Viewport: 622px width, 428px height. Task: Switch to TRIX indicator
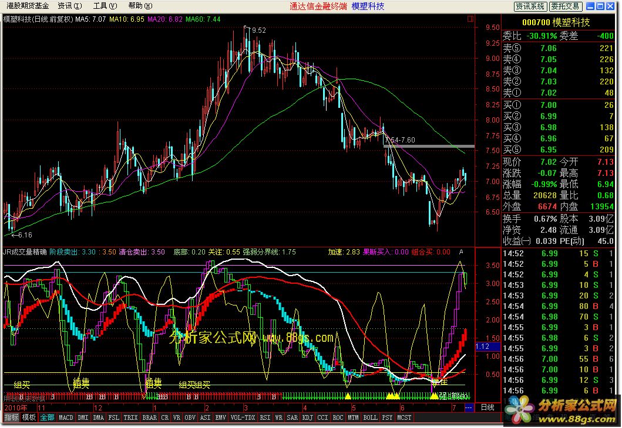tap(130, 417)
